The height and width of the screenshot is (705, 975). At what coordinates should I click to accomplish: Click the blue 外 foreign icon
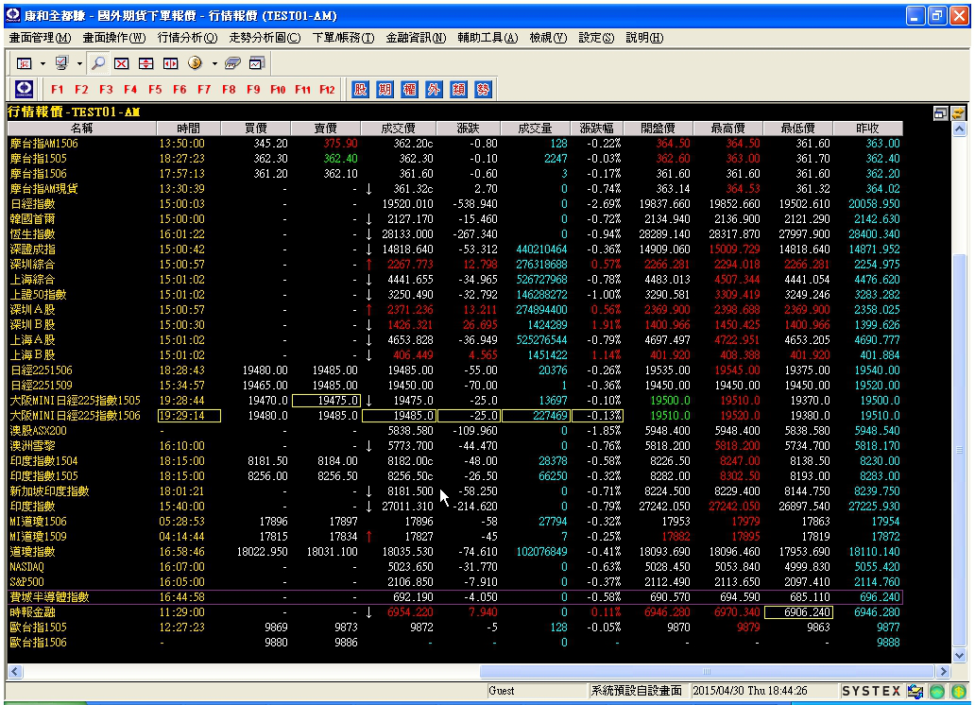(434, 89)
